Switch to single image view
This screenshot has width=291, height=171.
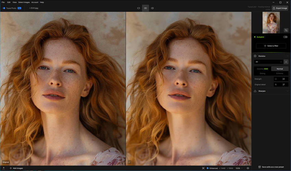click(x=138, y=8)
